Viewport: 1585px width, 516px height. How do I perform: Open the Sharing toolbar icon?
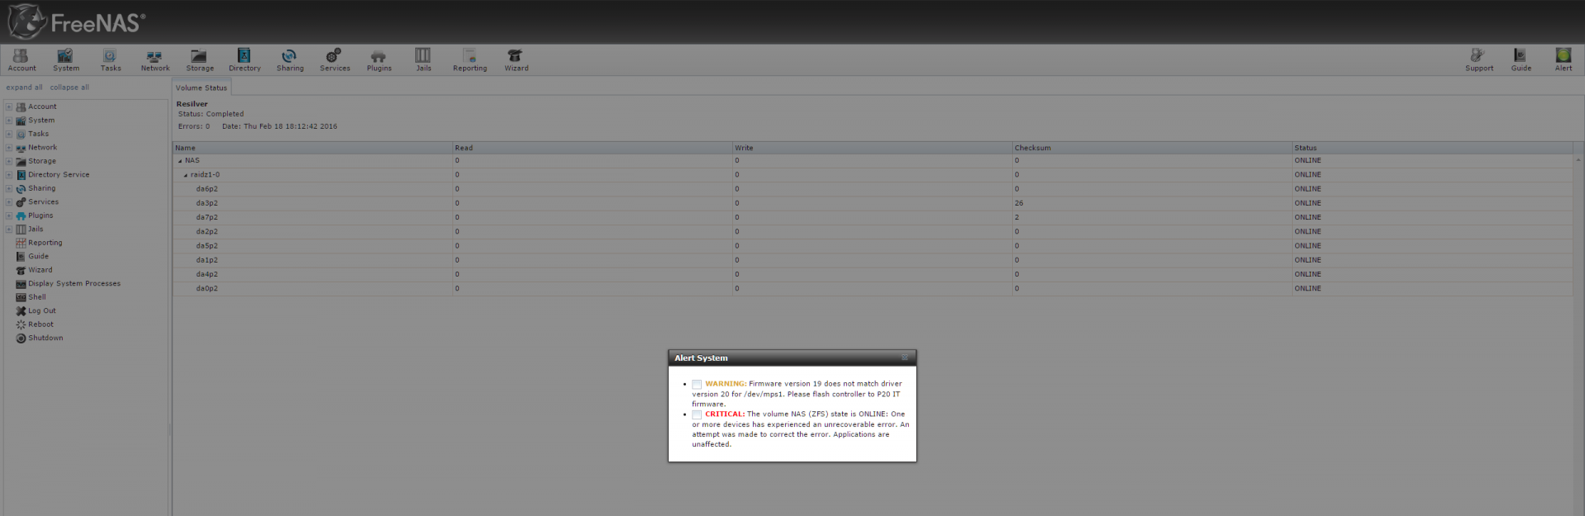tap(290, 59)
